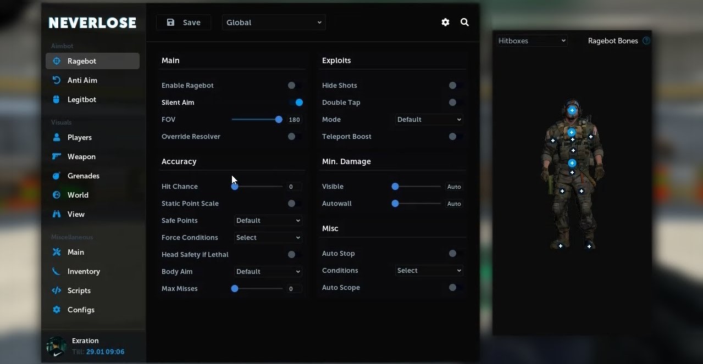Open the Inventory section icon
Screen dimensions: 703x364
click(58, 271)
